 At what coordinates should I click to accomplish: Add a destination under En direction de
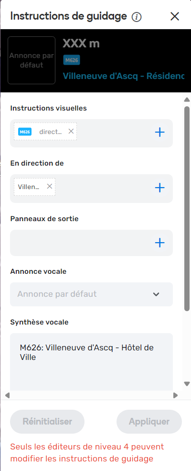(160, 188)
